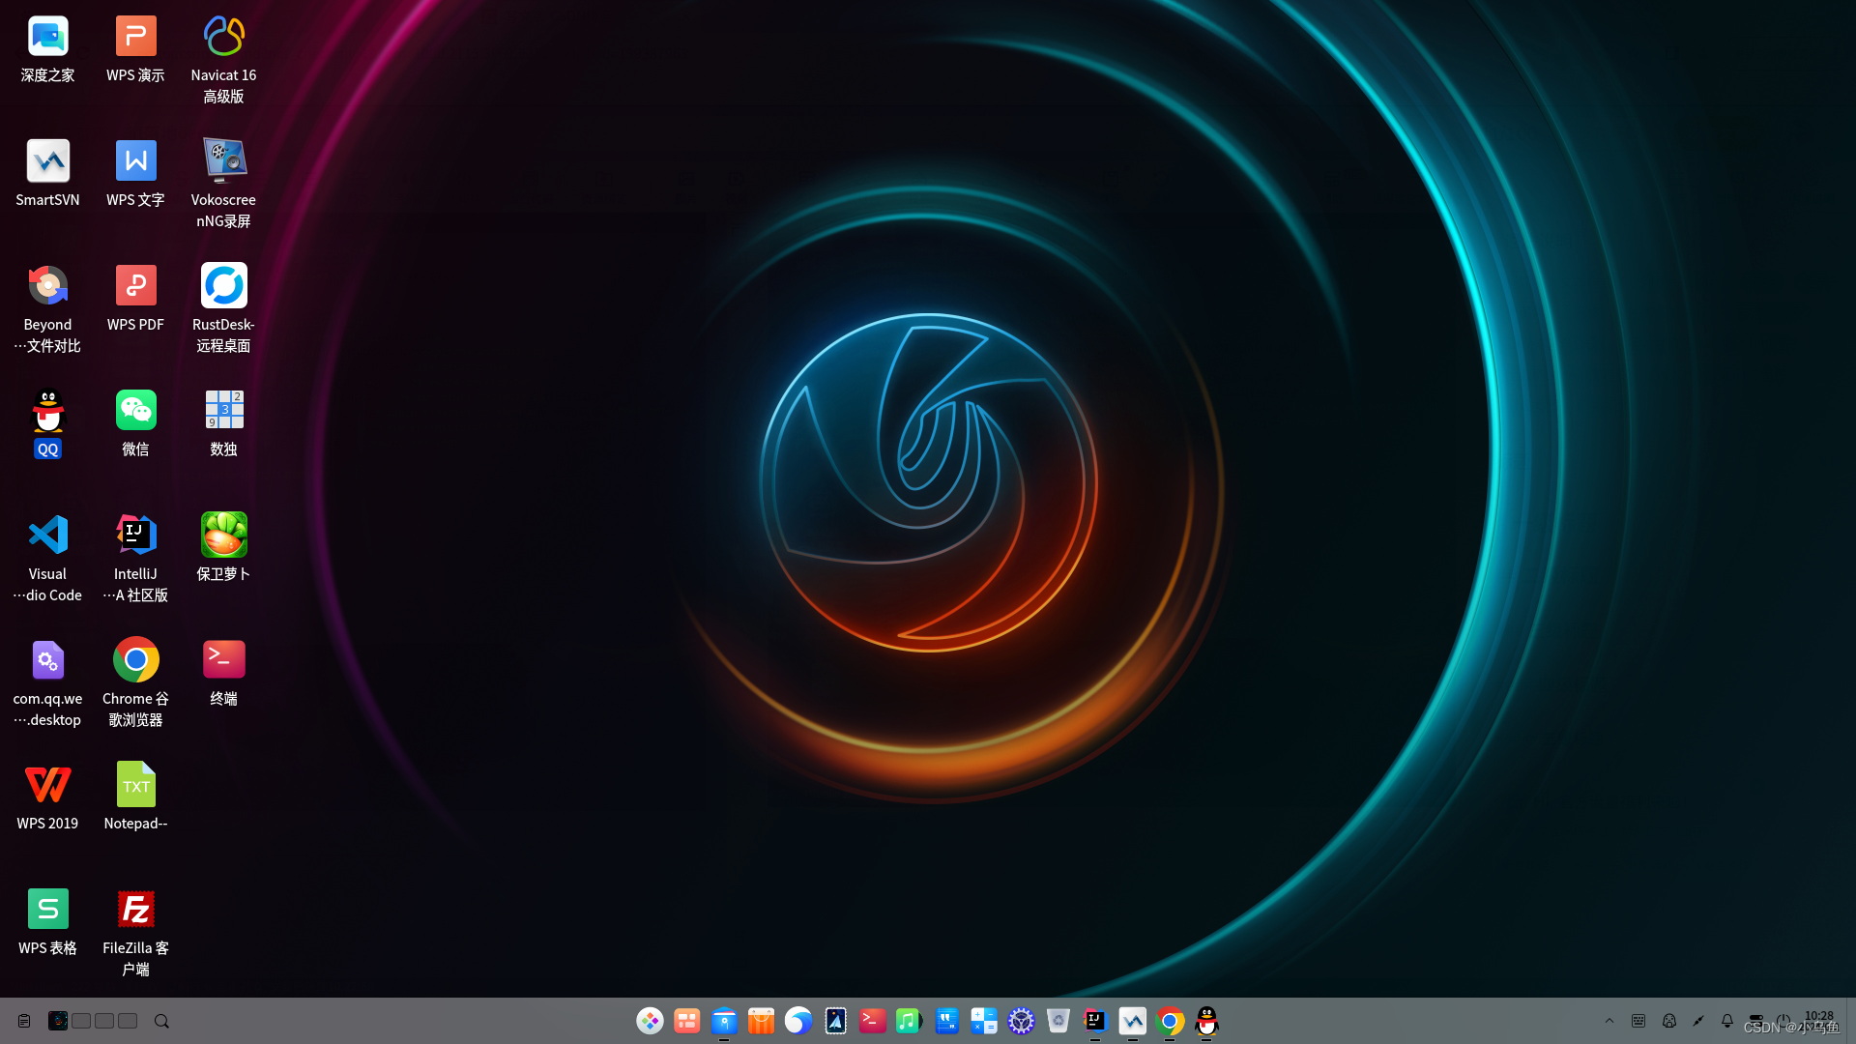This screenshot has height=1044, width=1856.
Task: Select the WPS 2019 desktop icon
Action: point(47,797)
